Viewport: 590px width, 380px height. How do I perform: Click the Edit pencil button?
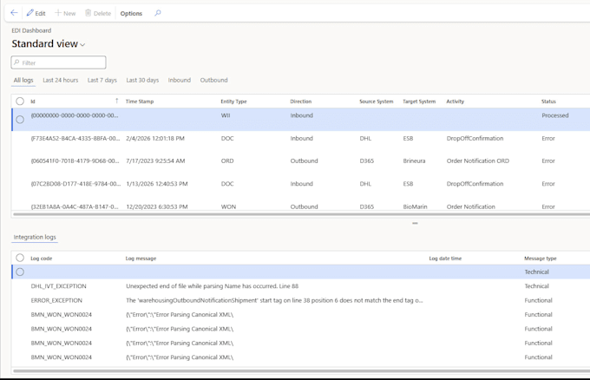click(36, 13)
